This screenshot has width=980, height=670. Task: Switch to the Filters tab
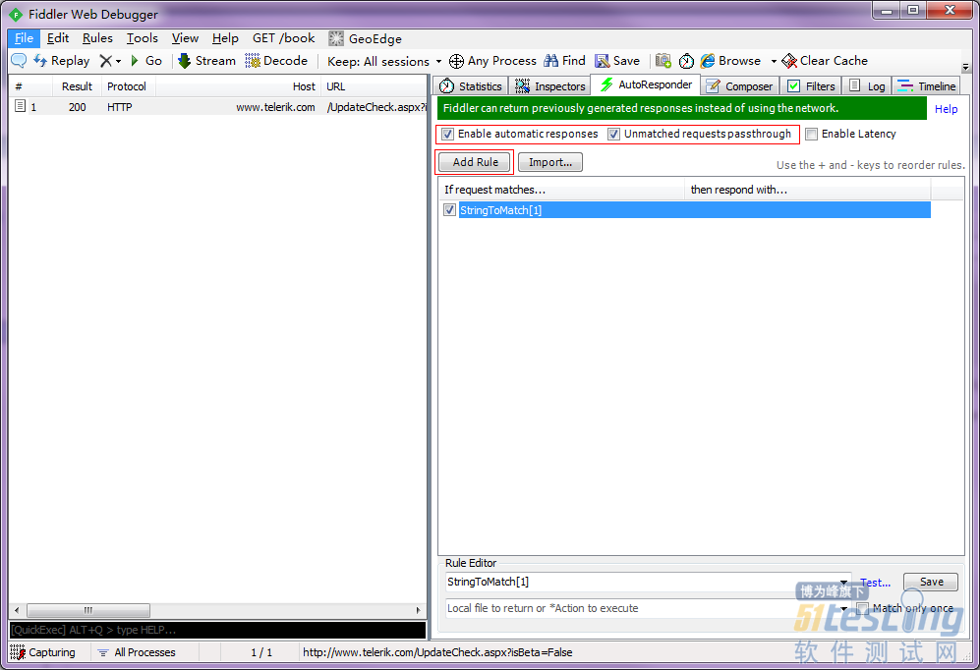point(811,86)
